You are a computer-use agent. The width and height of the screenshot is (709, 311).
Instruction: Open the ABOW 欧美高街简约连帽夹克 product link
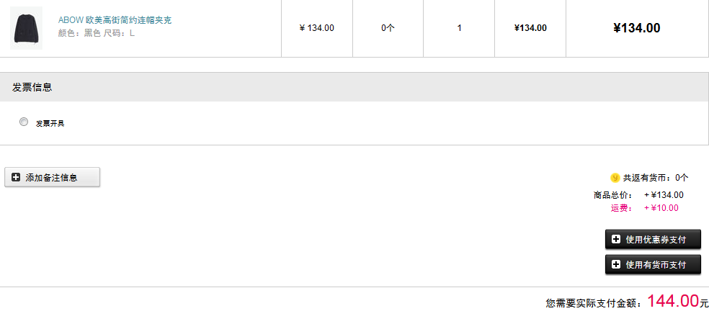[115, 20]
